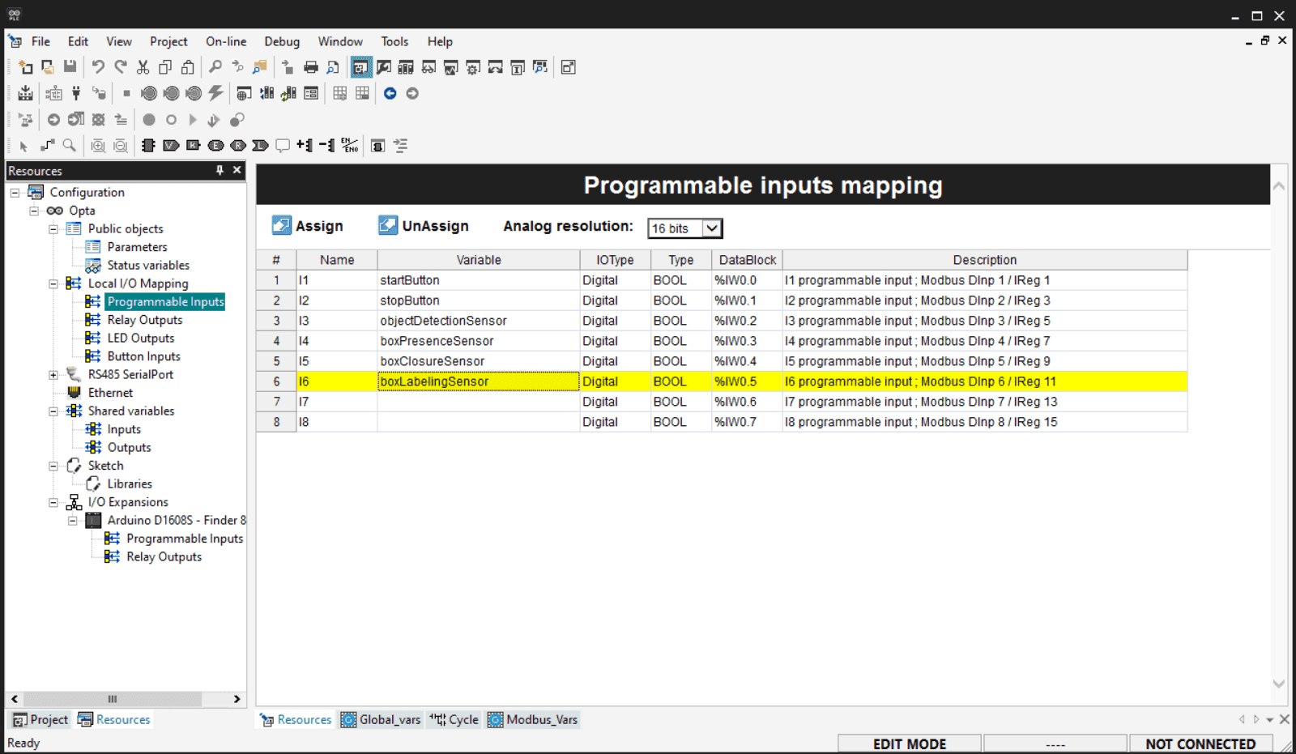Collapse the Local I/O Mapping node
Viewport: 1296px width, 754px height.
53,283
